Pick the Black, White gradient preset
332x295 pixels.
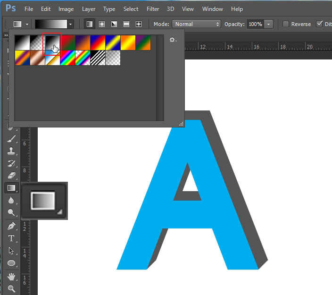coord(52,43)
